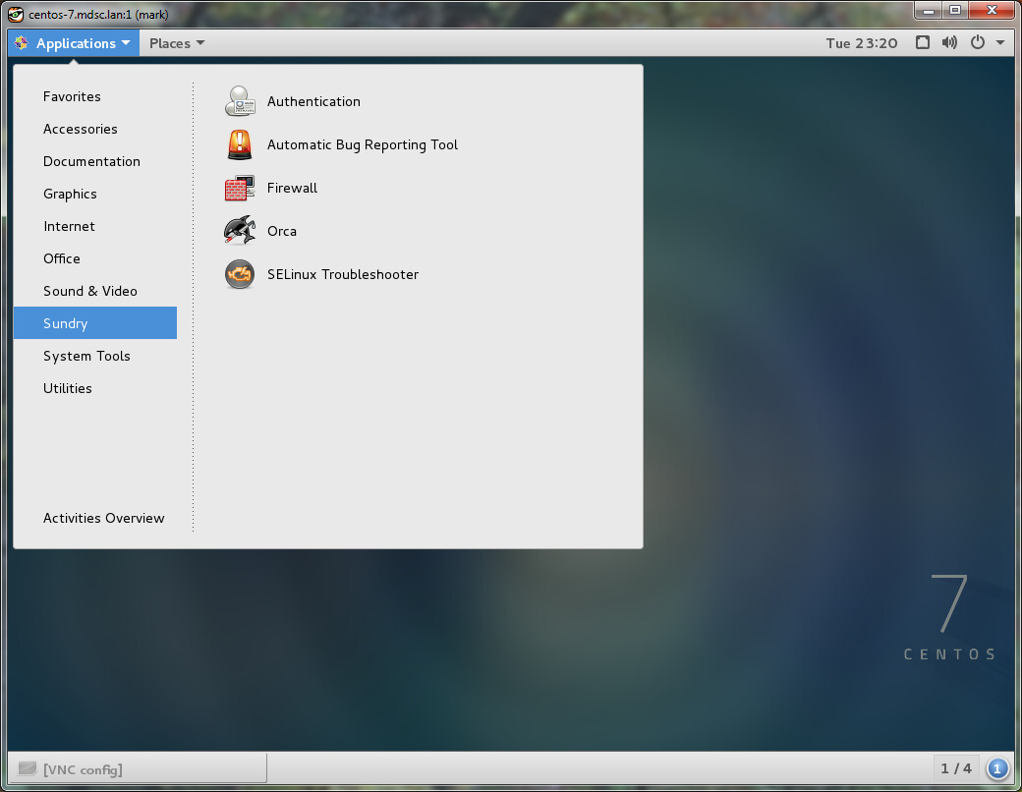1022x792 pixels.
Task: Click the volume speaker icon
Action: coord(949,43)
